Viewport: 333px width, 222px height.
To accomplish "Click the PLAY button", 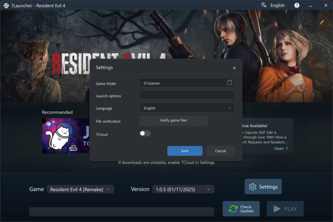I will pos(285,209).
